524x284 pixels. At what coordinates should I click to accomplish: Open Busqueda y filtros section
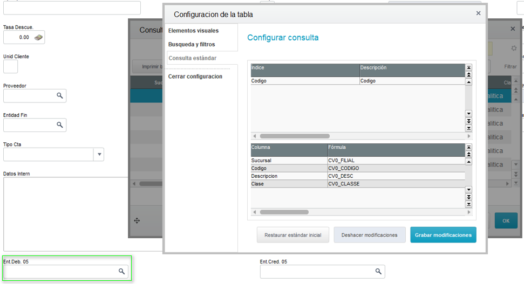[192, 44]
